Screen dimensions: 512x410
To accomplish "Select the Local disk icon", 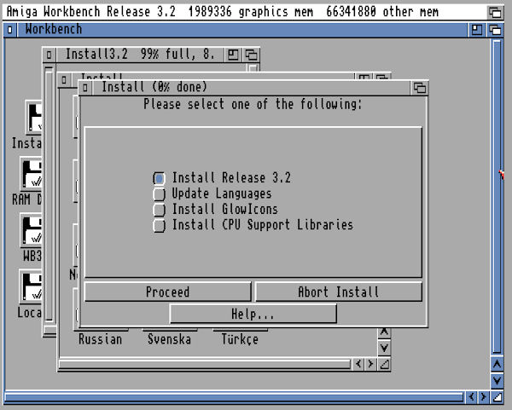I will pos(31,288).
